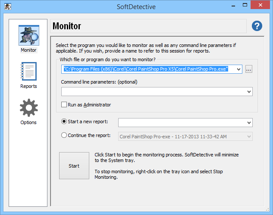Open the Reports notebook icon
The height and width of the screenshot is (215, 273).
[x=29, y=72]
